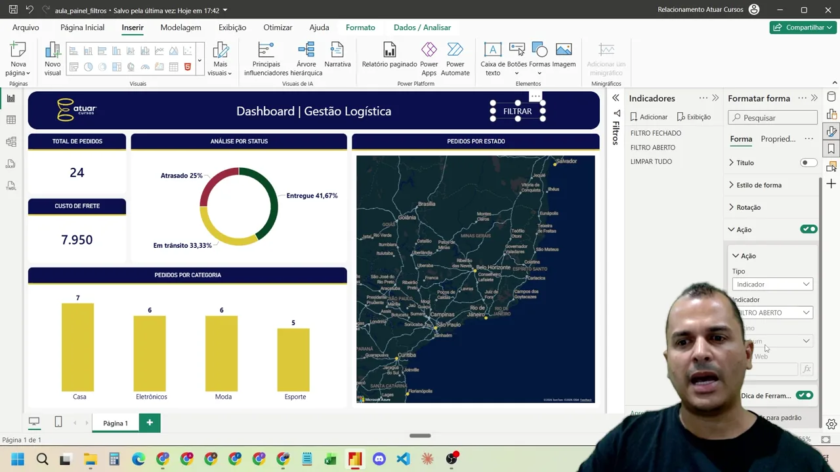The width and height of the screenshot is (840, 472).
Task: Collapse the Indicadores pane
Action: click(715, 98)
